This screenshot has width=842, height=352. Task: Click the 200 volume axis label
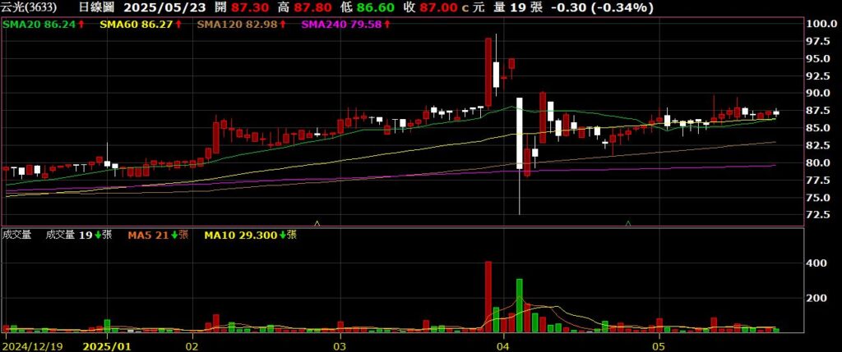816,298
